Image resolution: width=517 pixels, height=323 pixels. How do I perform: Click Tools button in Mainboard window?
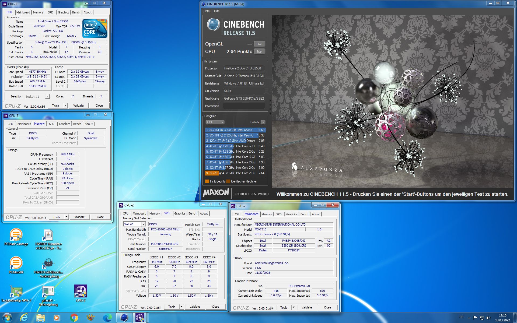tap(284, 307)
